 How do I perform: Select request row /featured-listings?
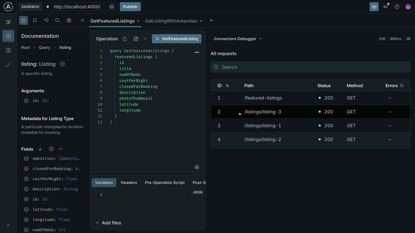[310, 98]
